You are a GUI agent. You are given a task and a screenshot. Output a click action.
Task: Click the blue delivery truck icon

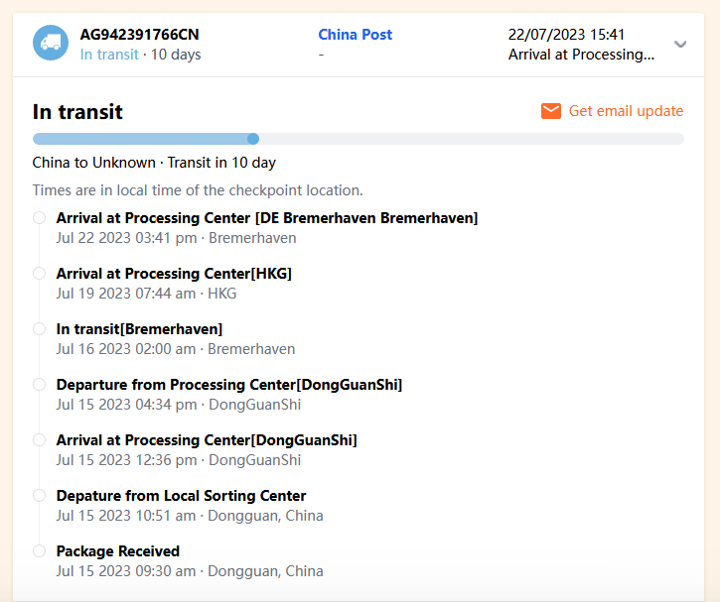pos(50,44)
